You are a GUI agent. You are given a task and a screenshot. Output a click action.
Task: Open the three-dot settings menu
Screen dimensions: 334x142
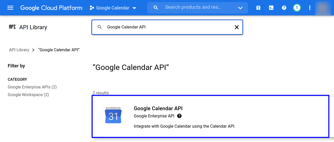[x=310, y=8]
